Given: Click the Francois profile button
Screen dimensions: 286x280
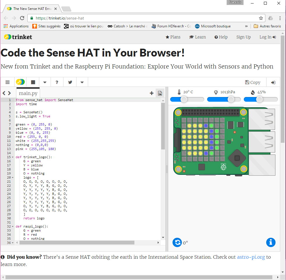Looking at the screenshot, I should [235, 2].
